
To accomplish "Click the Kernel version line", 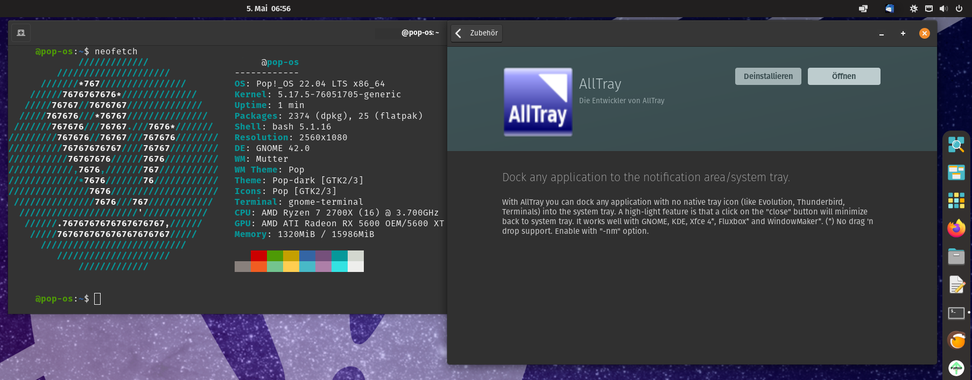I will pyautogui.click(x=318, y=95).
